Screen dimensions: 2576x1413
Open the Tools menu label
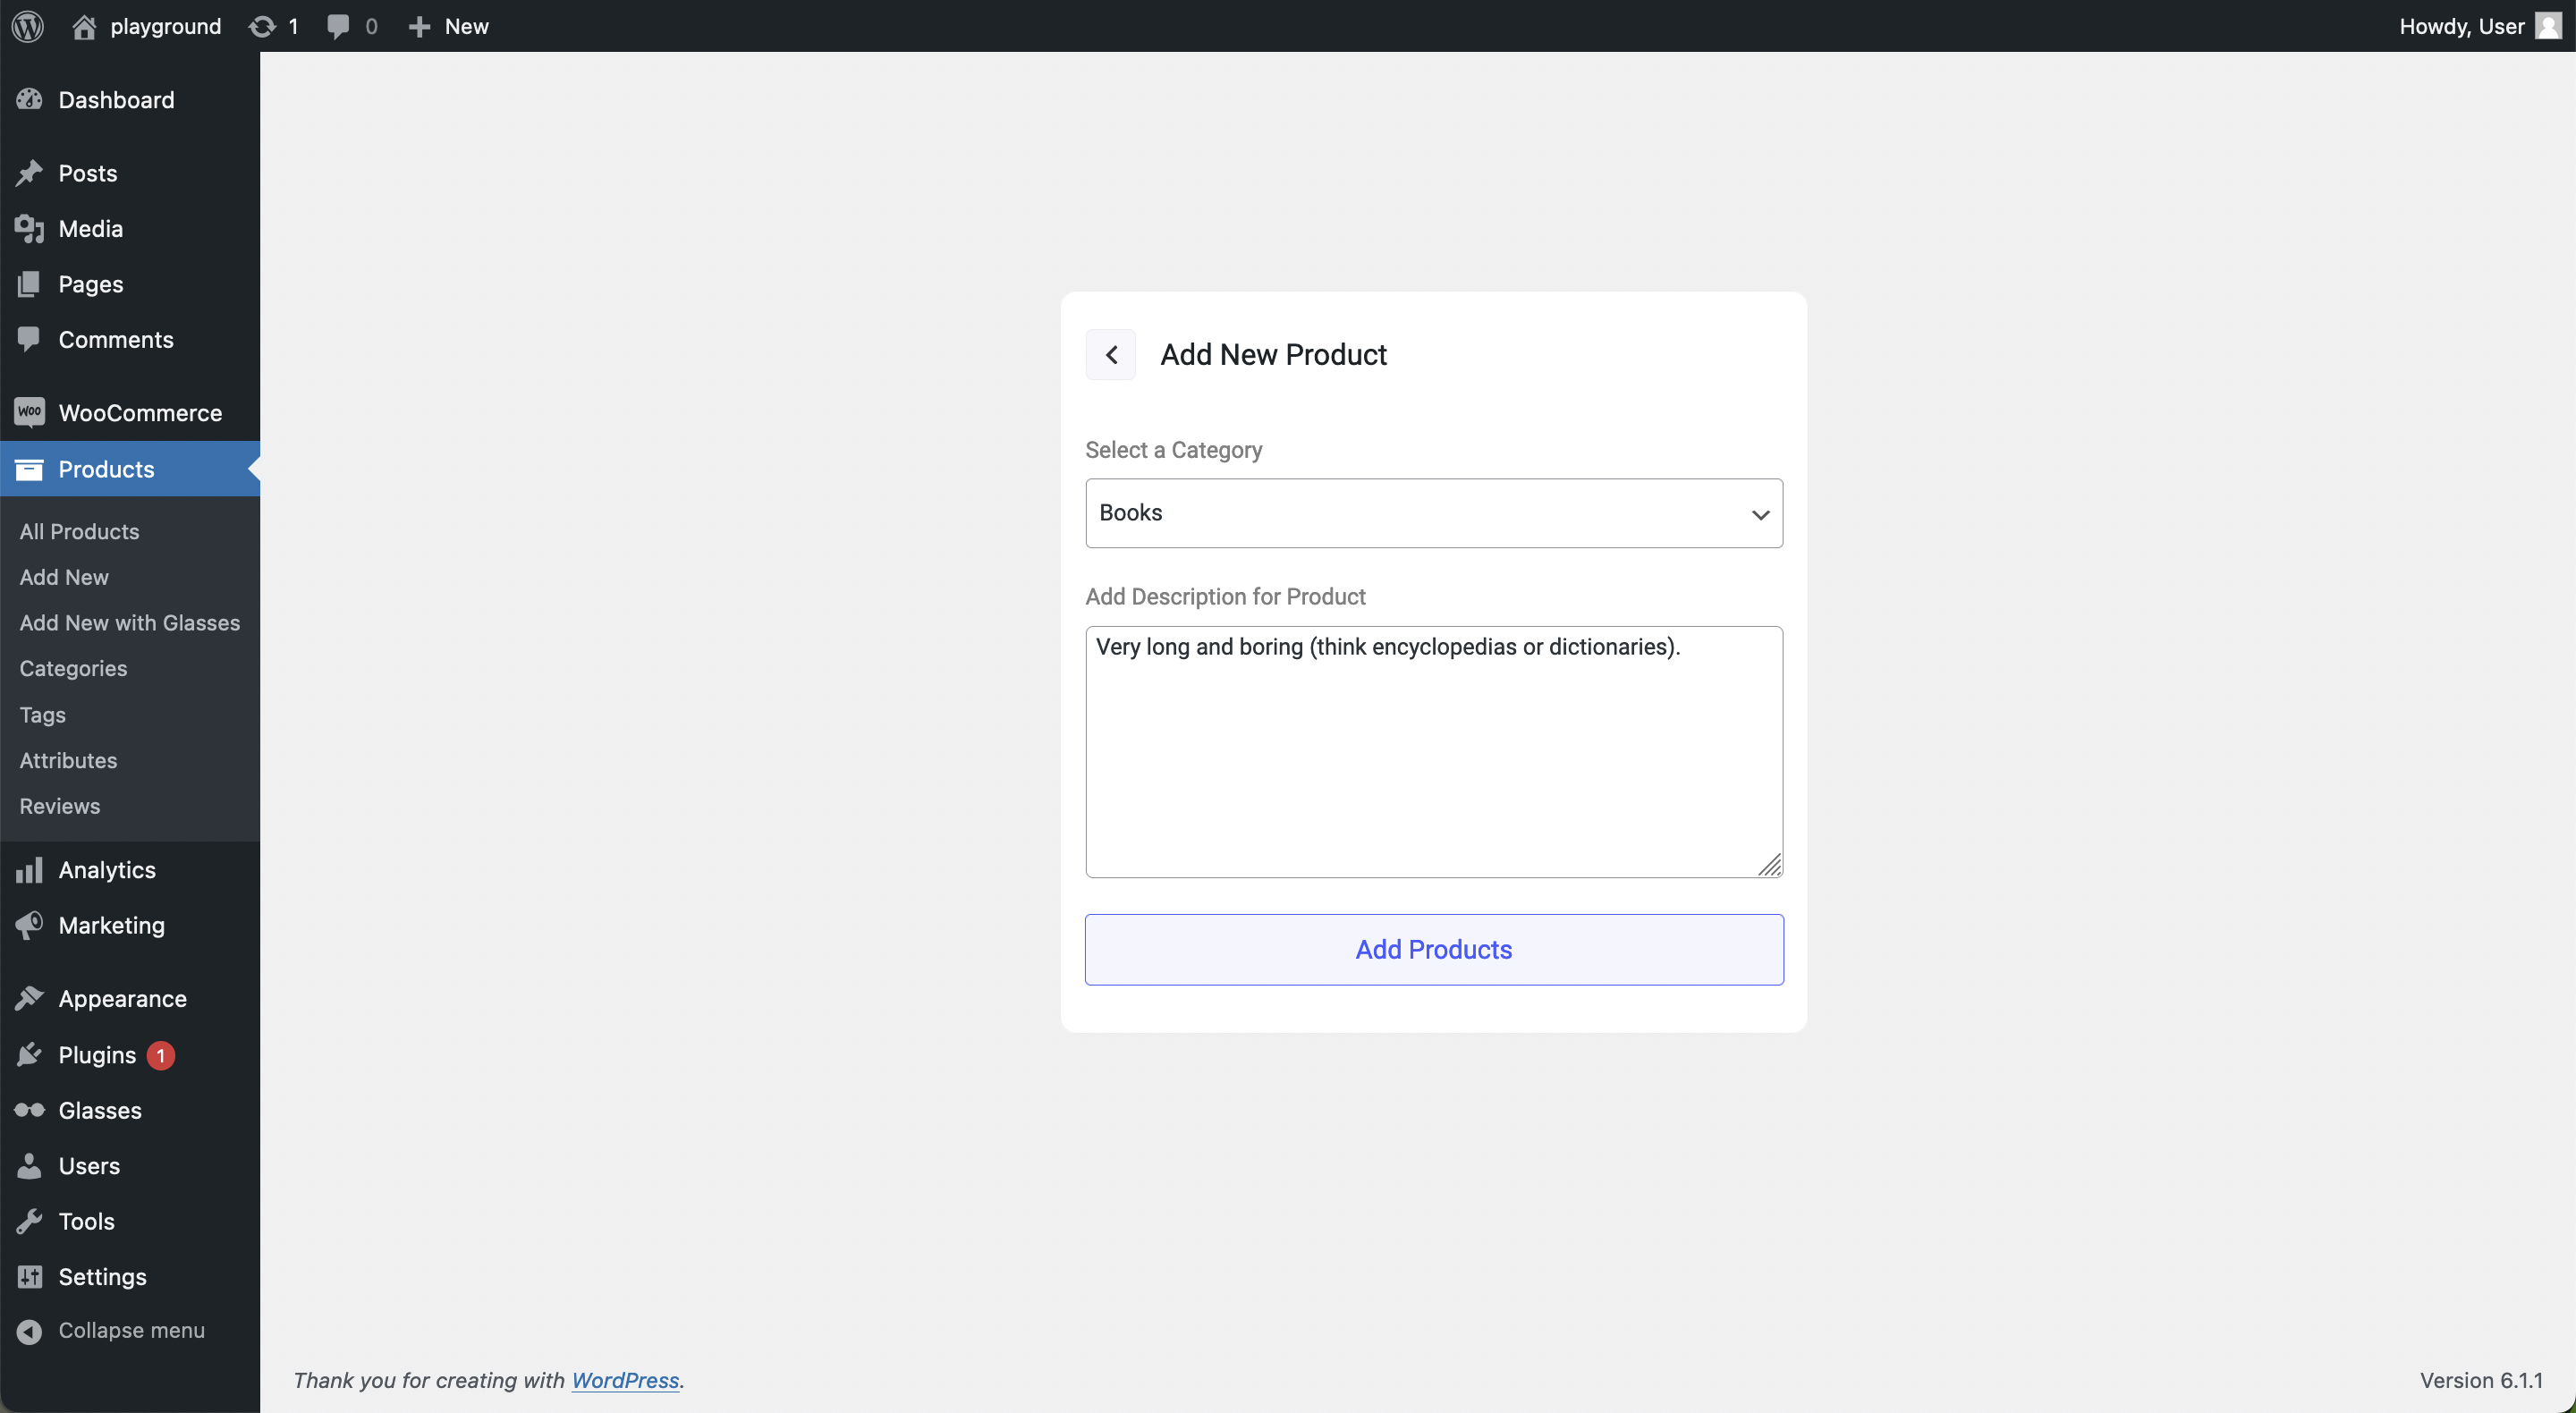tap(86, 1221)
